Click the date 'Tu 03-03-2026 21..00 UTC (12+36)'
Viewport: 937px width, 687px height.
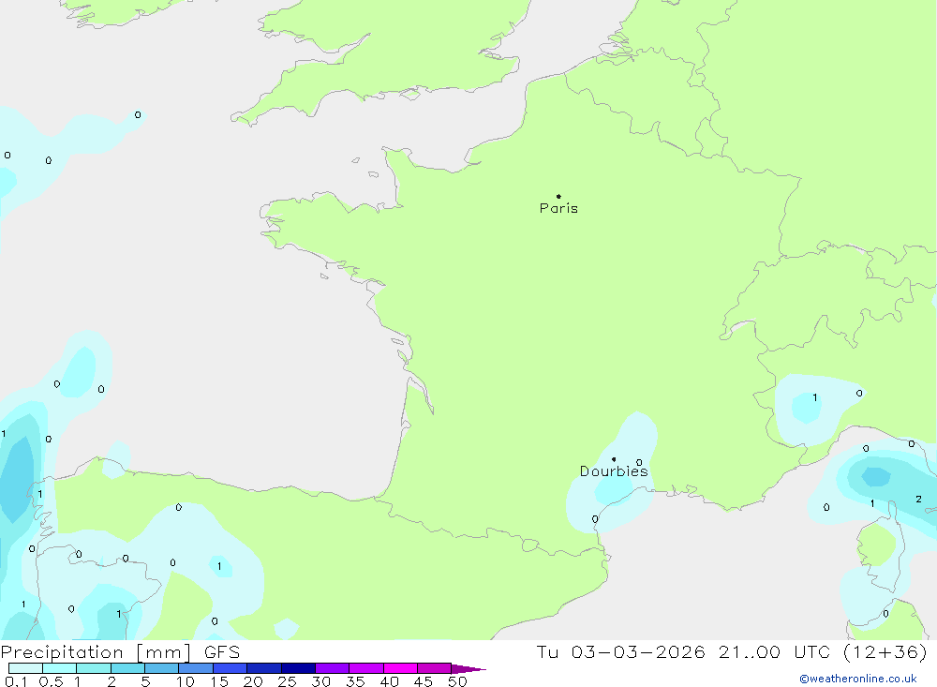pyautogui.click(x=732, y=651)
